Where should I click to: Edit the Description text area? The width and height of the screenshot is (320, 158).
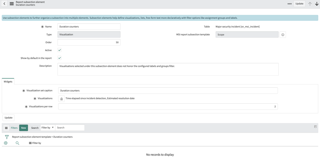click(168, 69)
